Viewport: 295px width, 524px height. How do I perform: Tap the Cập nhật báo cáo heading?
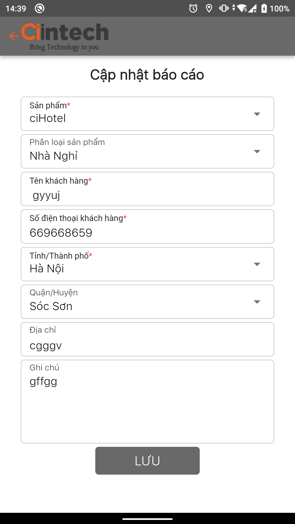click(147, 75)
